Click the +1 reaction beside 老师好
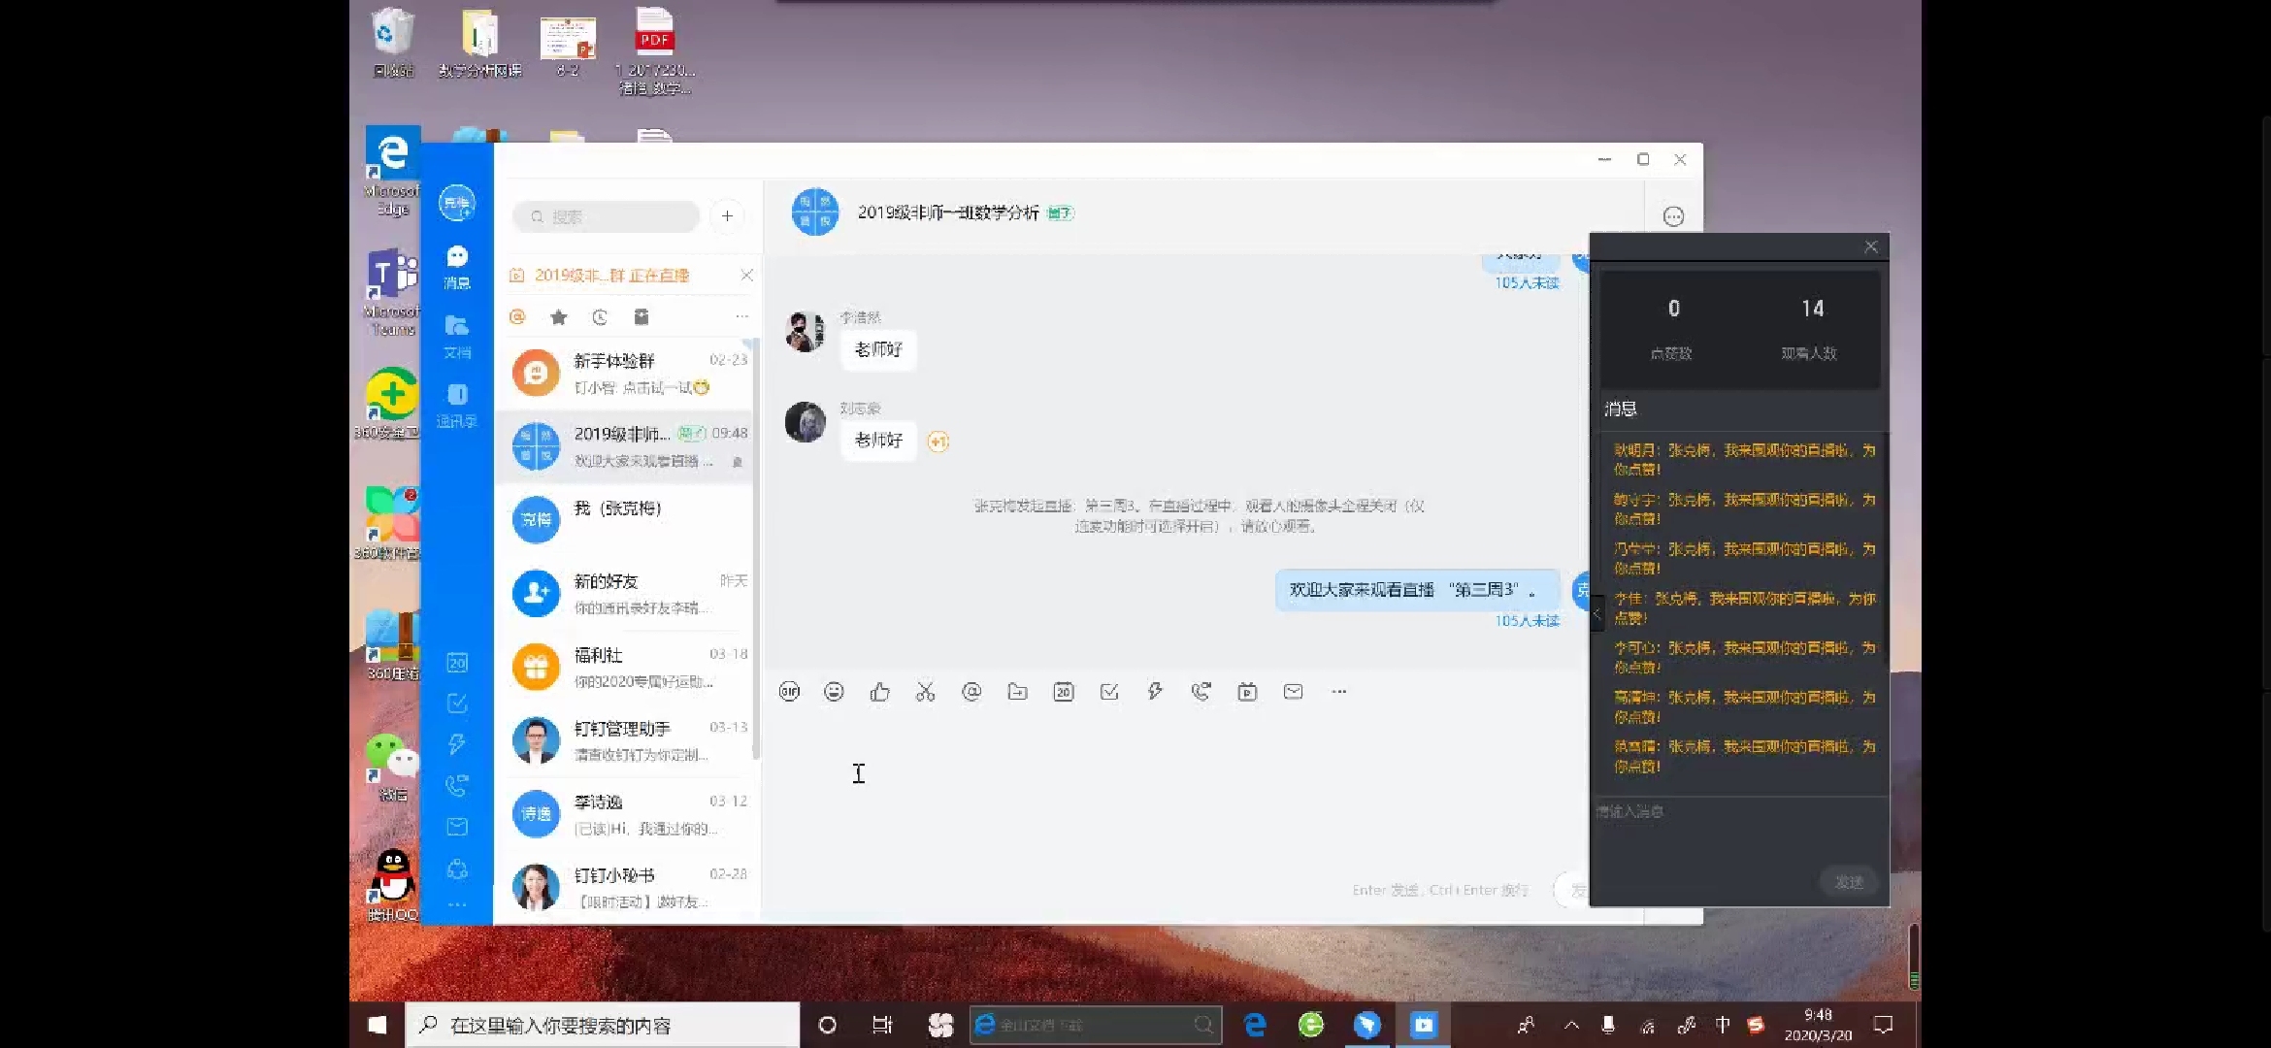 (938, 442)
